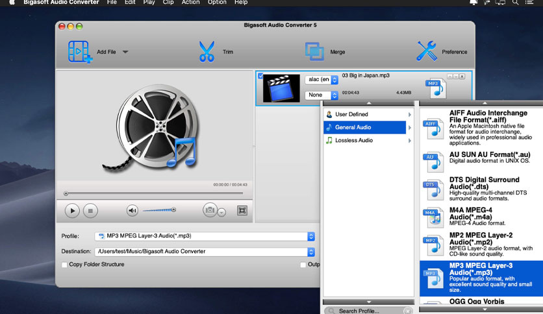Viewport: 543px width, 314px height.
Task: Choose AIFF Audio Interchange File Format
Action: point(481,128)
